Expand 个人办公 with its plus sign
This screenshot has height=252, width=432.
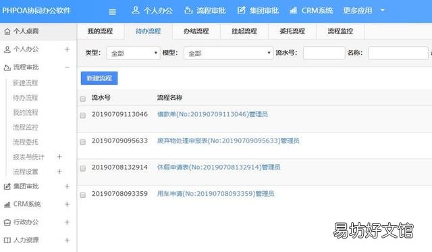click(67, 49)
